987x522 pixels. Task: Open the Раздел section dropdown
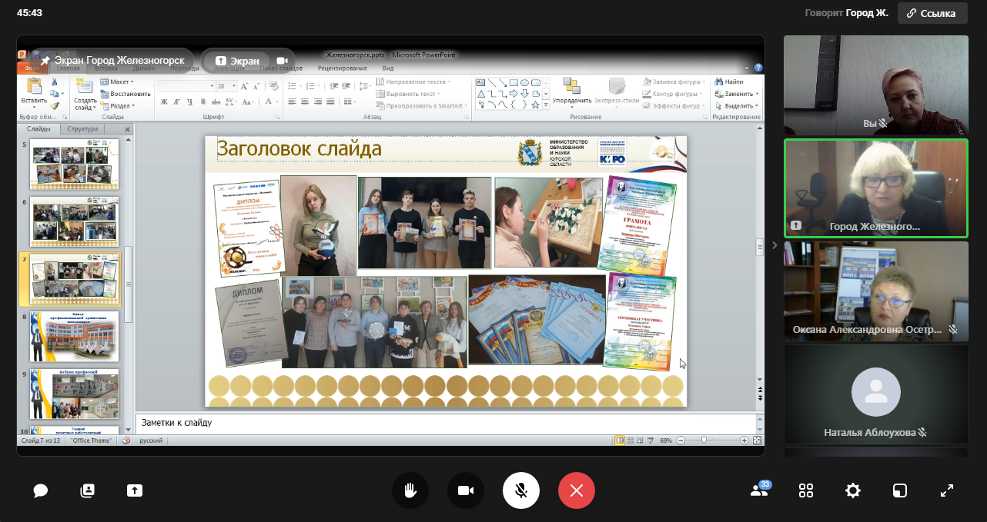118,106
